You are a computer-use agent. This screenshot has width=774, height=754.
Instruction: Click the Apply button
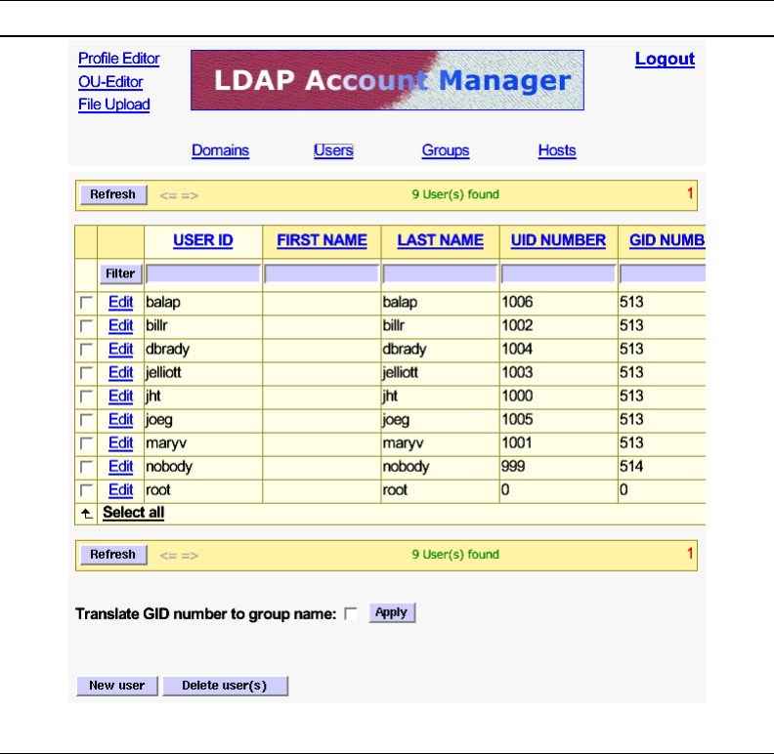(392, 613)
